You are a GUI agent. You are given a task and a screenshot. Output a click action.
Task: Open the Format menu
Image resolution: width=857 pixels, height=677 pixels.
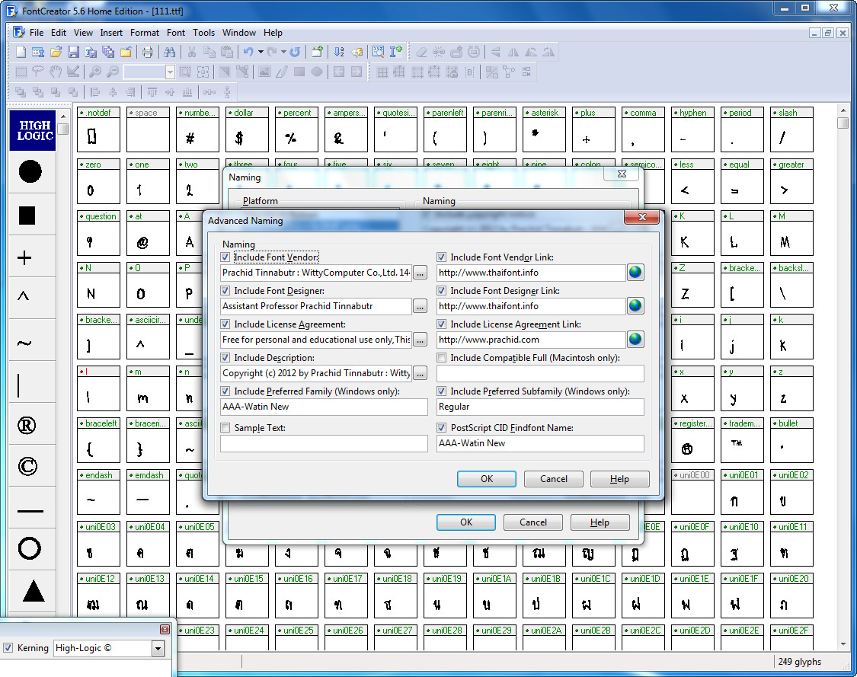(x=145, y=33)
